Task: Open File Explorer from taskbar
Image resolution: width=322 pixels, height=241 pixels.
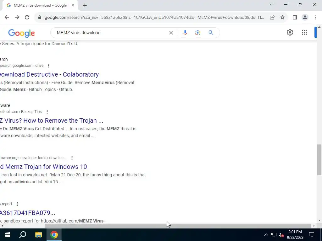Action: [x=38, y=235]
